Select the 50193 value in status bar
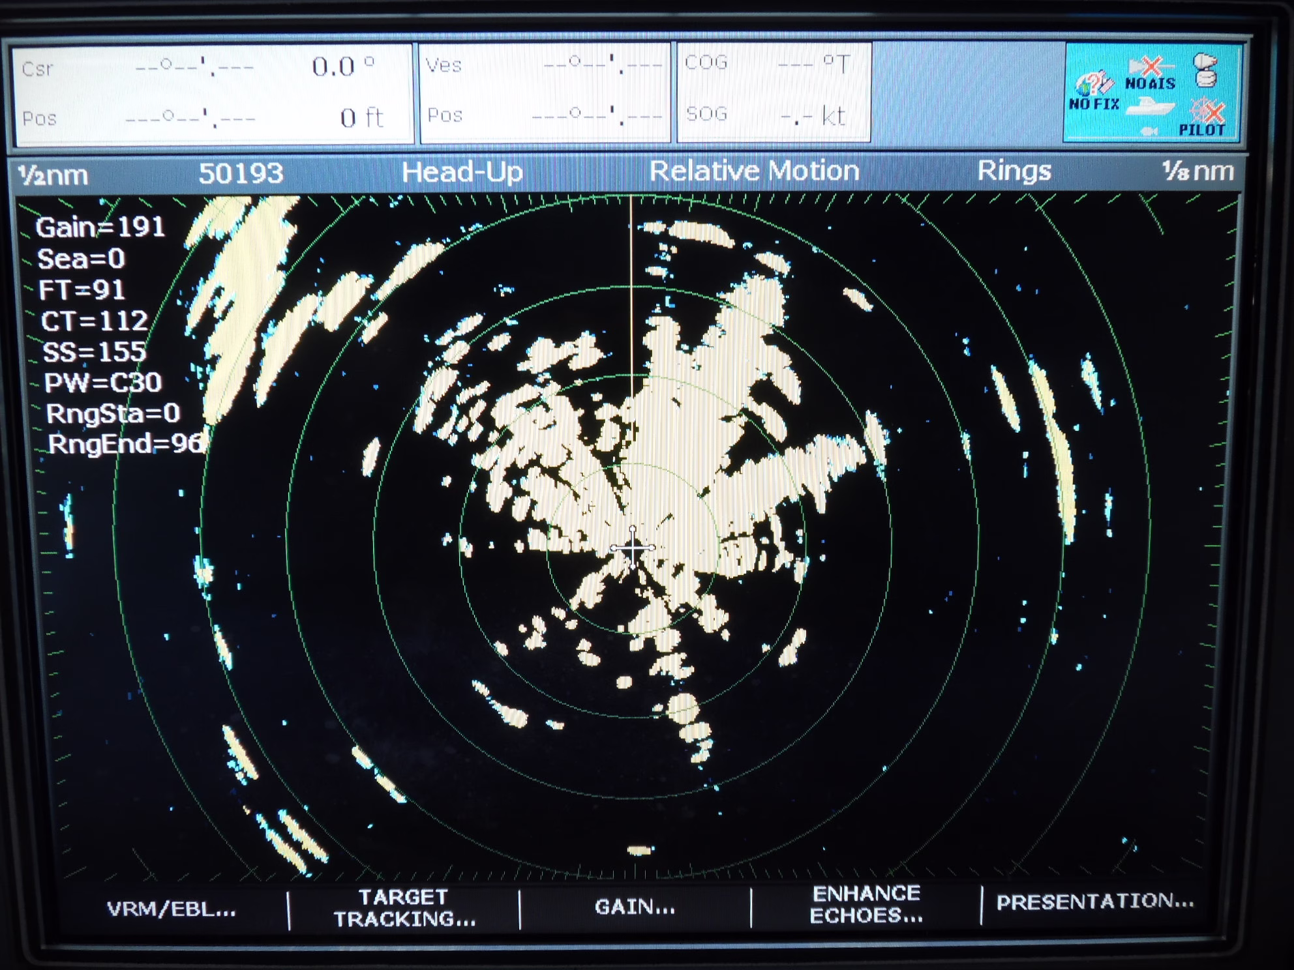 (x=241, y=173)
